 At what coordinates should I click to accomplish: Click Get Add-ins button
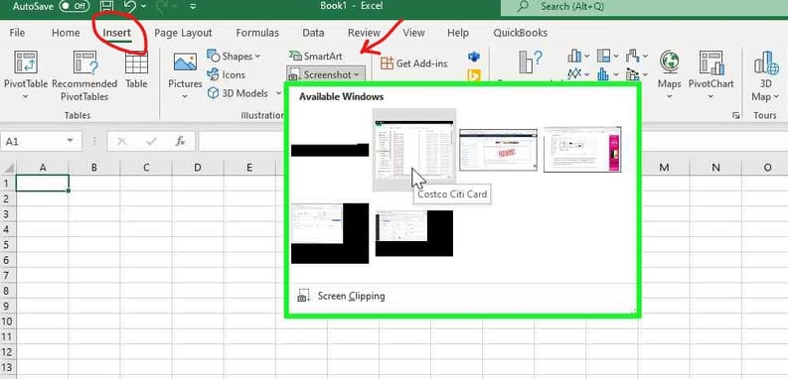[x=414, y=63]
